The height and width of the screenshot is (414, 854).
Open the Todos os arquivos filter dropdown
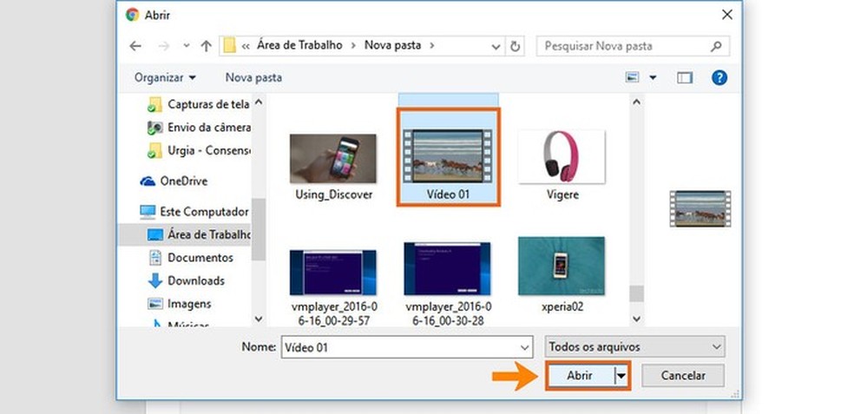pyautogui.click(x=634, y=347)
